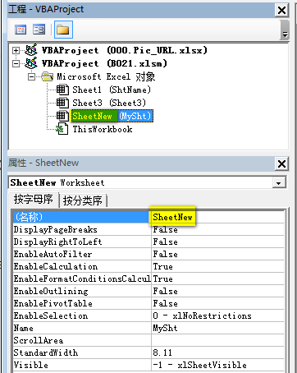Toggle Folders view in project toolbar
This screenshot has height=373, width=297.
click(x=63, y=30)
